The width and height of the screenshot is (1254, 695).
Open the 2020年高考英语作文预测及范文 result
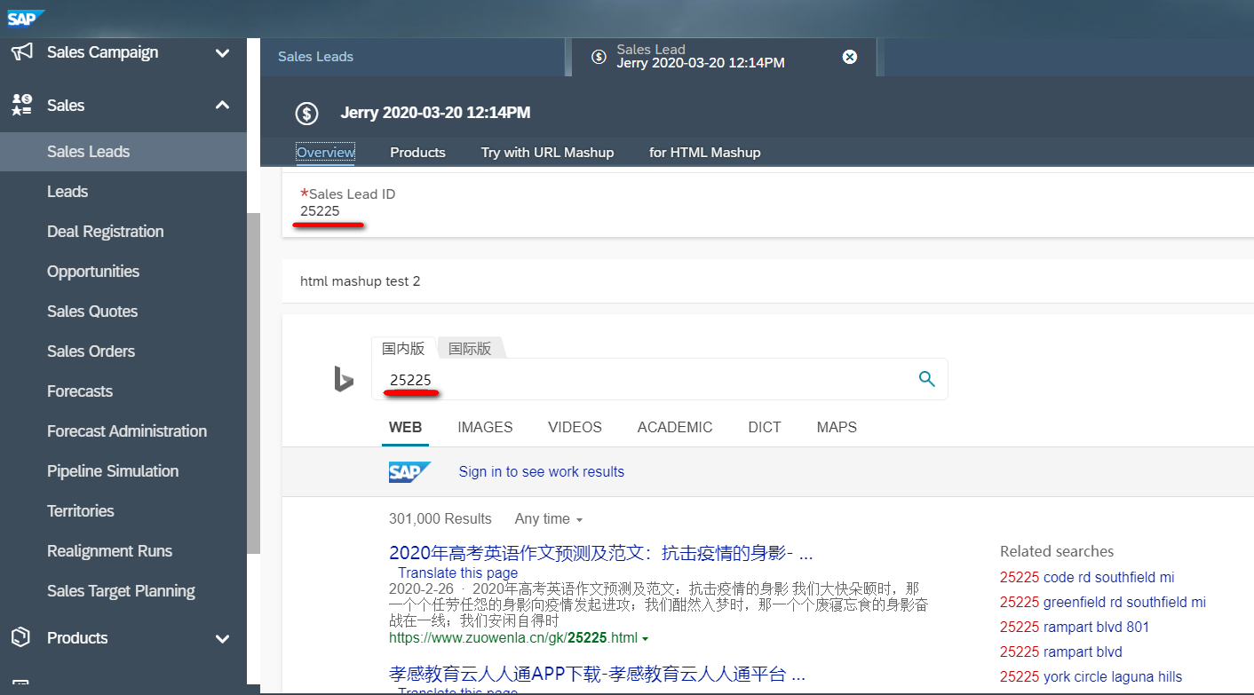600,554
